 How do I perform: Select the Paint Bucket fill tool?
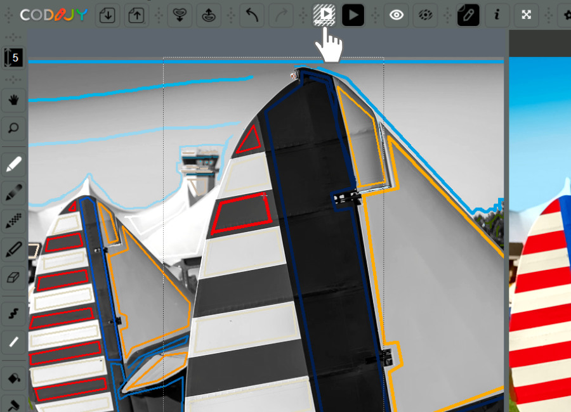click(x=14, y=378)
